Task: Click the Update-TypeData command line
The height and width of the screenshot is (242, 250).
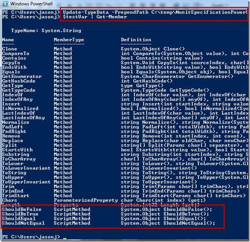Action: 155,12
